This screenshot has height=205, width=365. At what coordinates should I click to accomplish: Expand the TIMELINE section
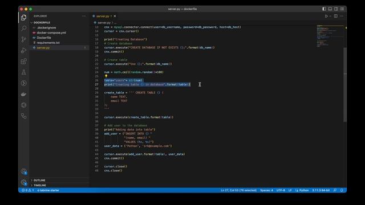coord(39,186)
